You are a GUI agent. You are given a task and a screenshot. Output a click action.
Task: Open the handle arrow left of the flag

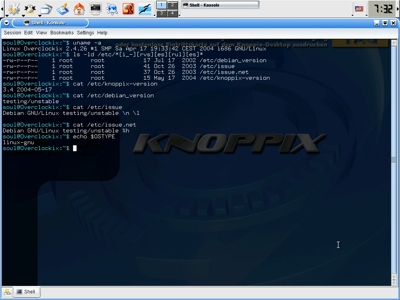click(353, 16)
